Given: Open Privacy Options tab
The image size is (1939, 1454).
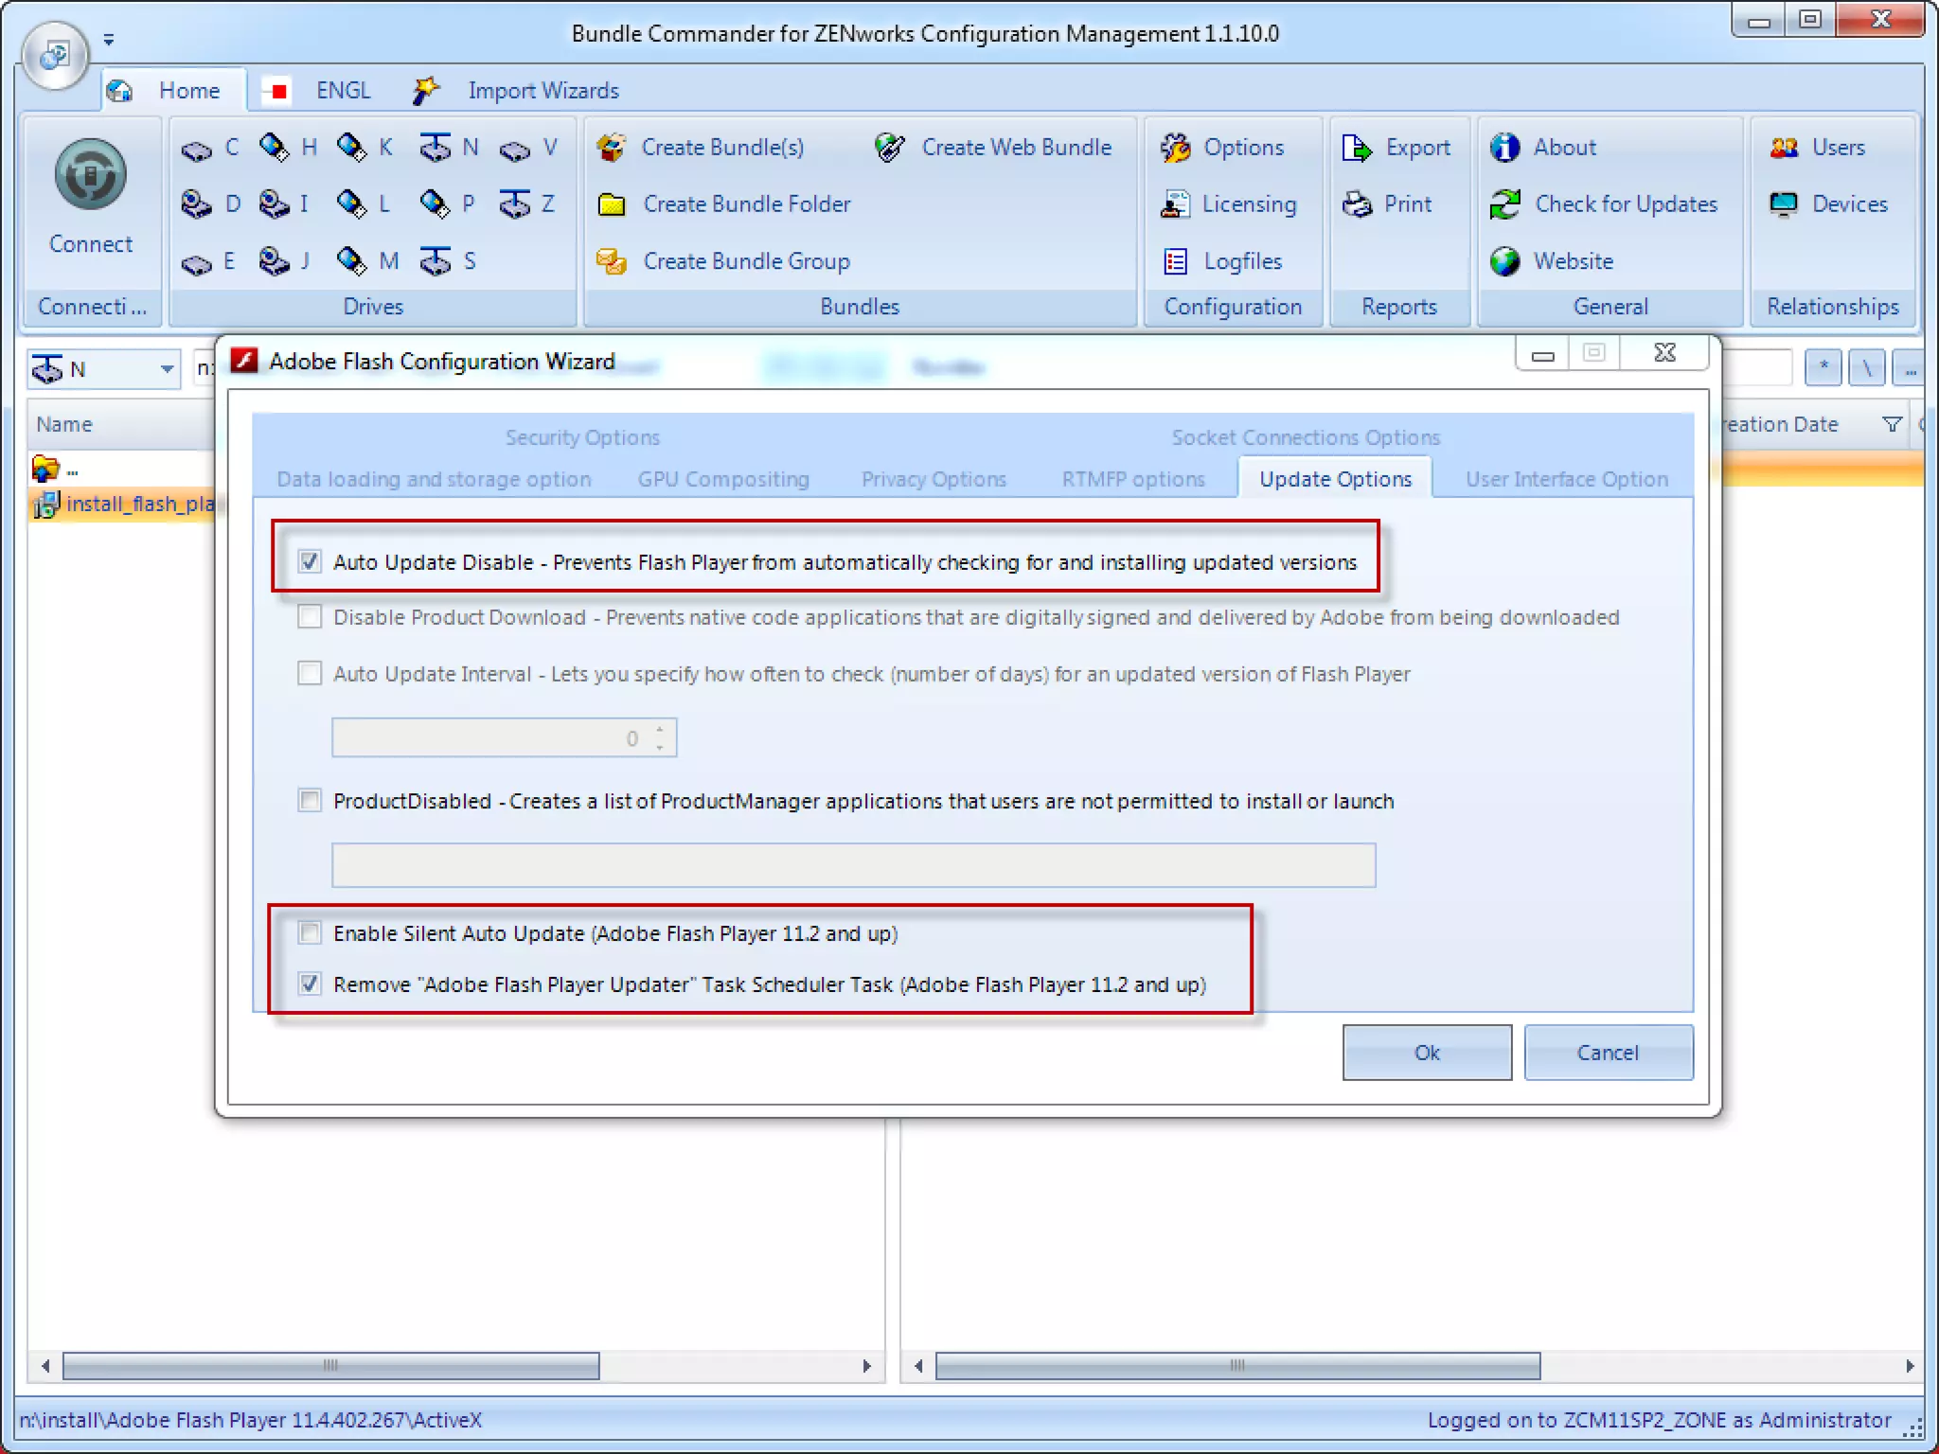Looking at the screenshot, I should [934, 479].
